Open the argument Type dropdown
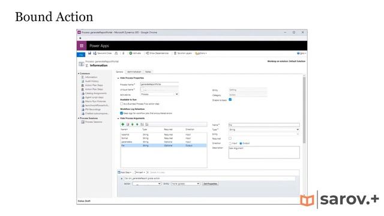 (264, 130)
